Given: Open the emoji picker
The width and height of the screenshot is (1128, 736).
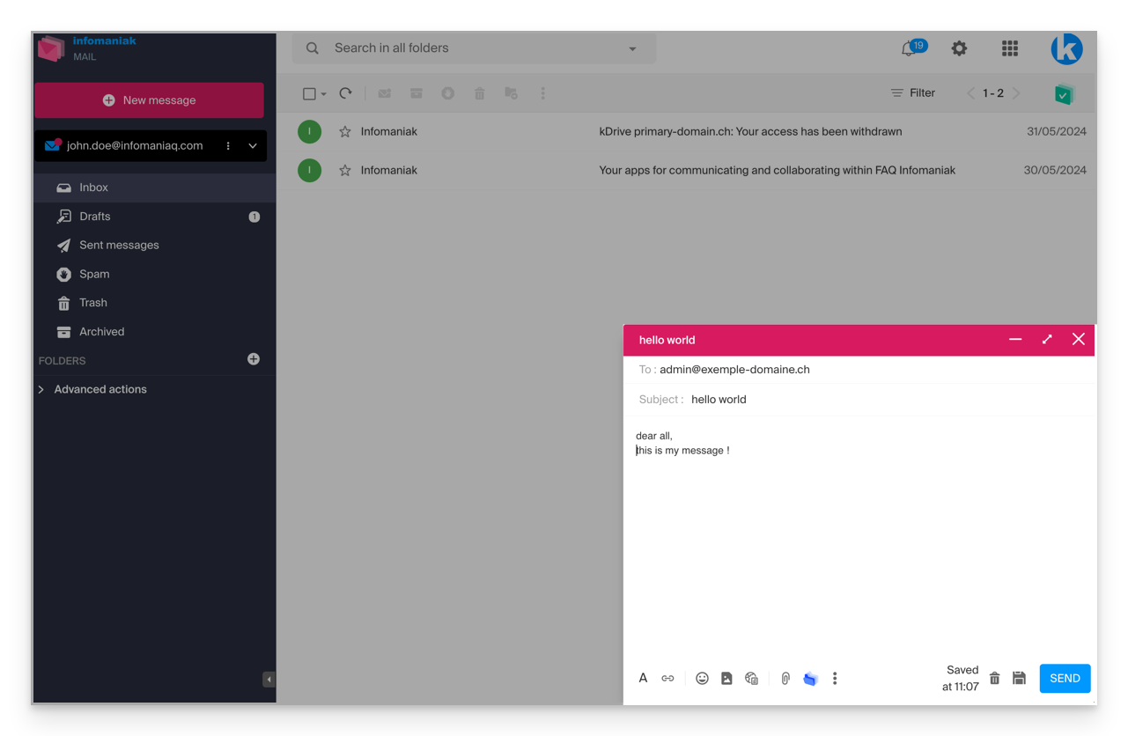Looking at the screenshot, I should pos(702,678).
